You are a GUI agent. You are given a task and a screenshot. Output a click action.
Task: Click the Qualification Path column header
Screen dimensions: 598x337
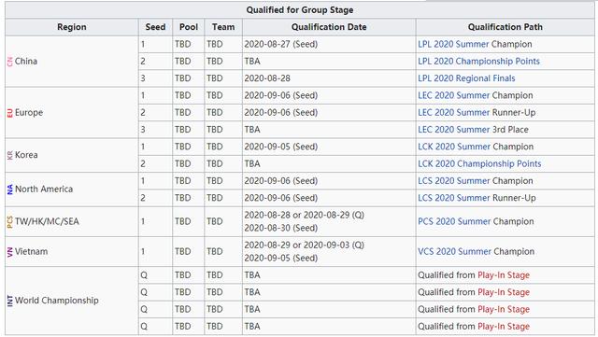click(505, 27)
